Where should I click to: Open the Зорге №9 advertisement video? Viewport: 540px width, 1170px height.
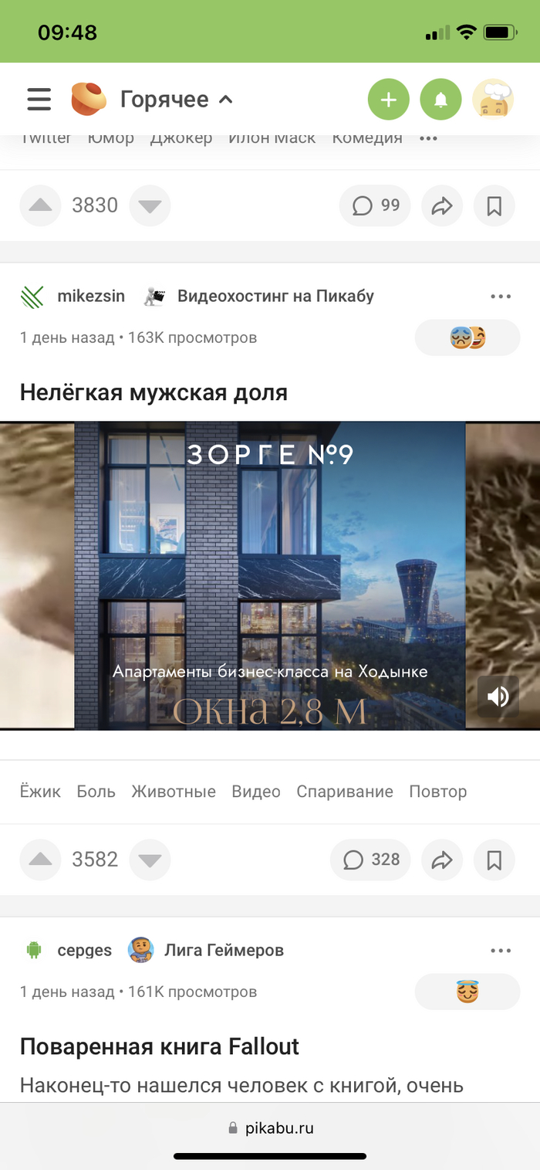[270, 575]
